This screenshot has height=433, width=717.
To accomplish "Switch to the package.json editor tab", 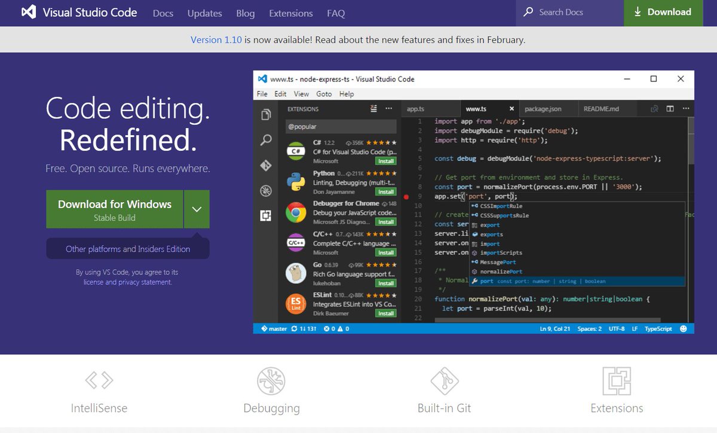I will [x=549, y=109].
